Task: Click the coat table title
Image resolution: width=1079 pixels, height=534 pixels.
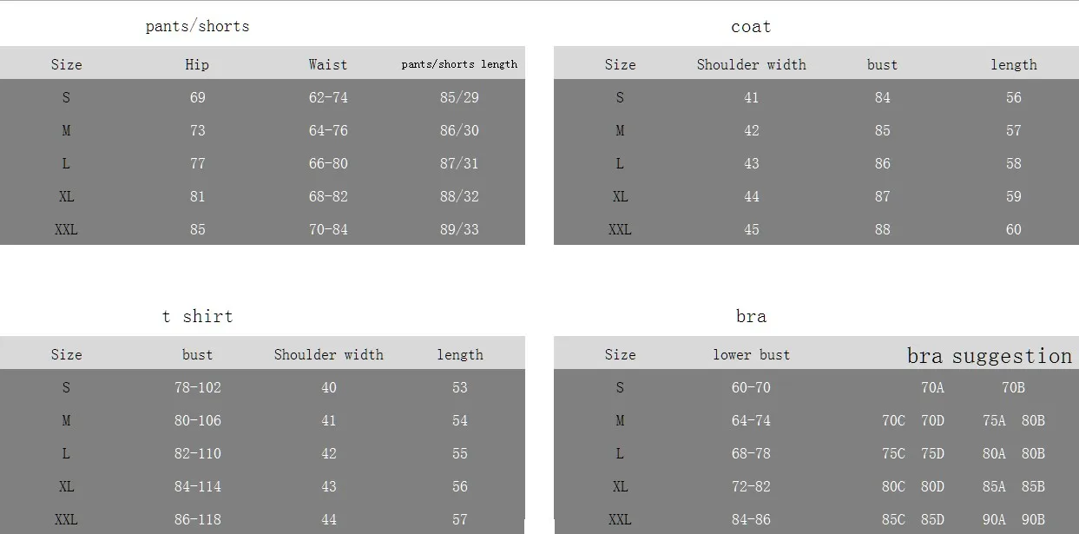Action: 751,26
